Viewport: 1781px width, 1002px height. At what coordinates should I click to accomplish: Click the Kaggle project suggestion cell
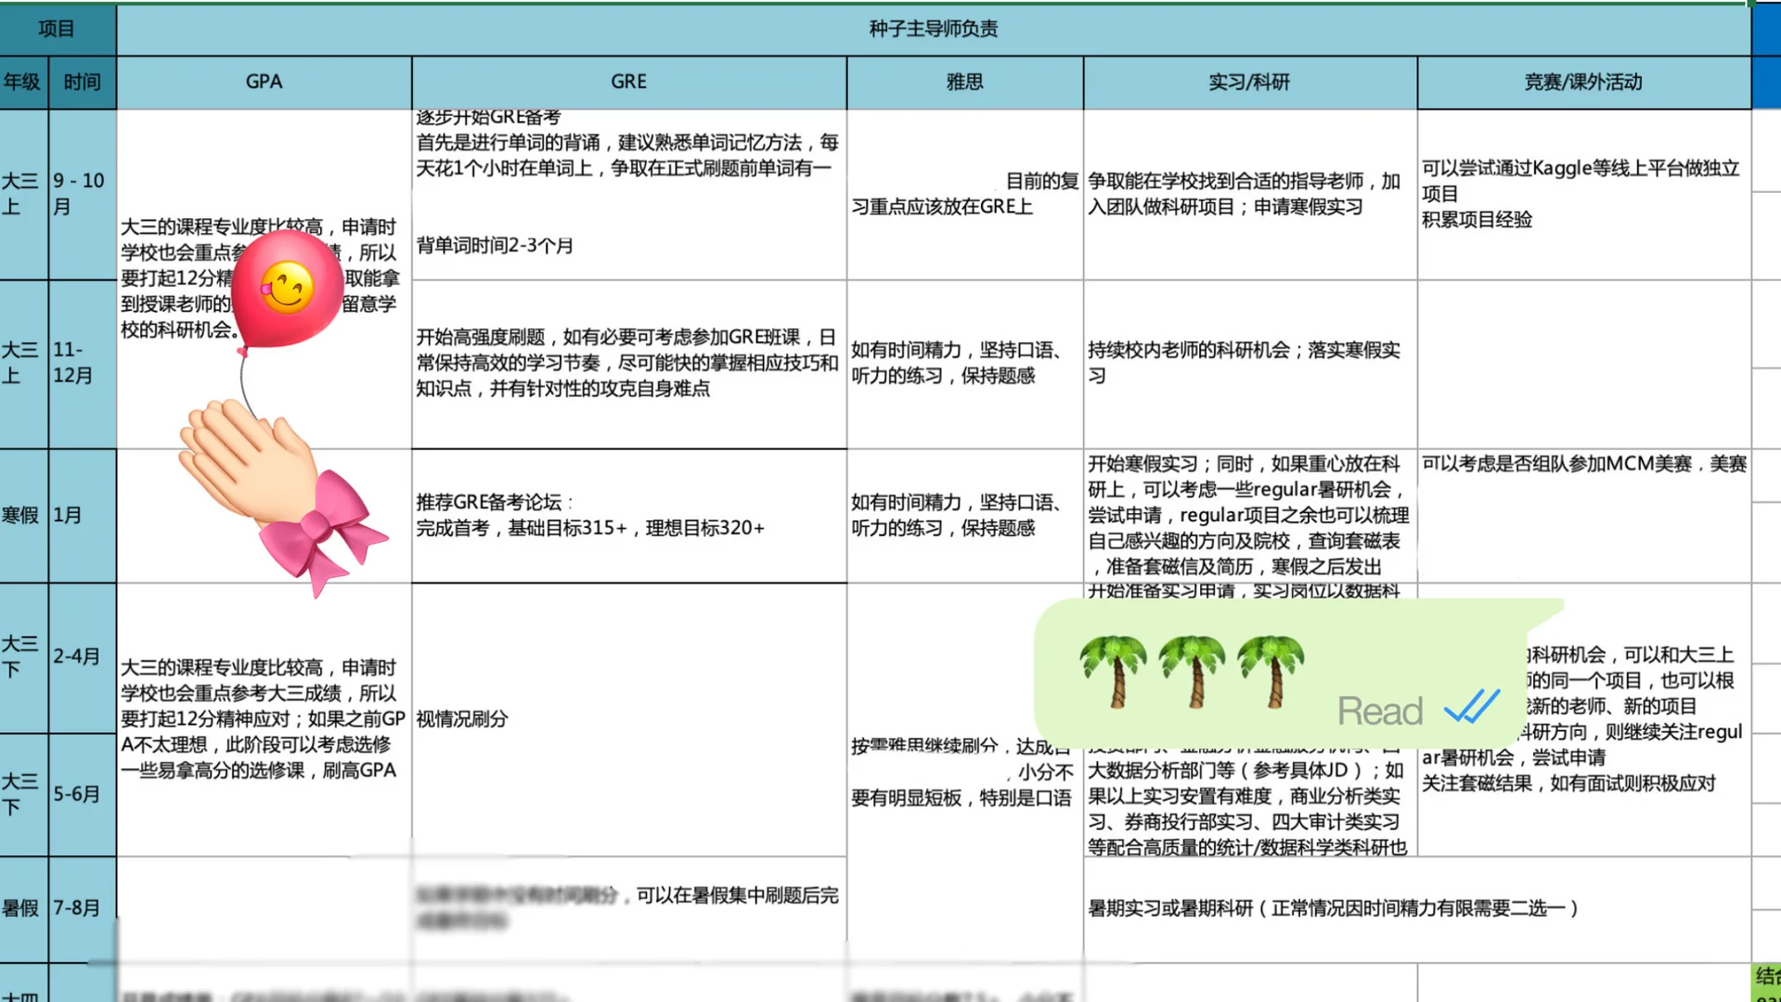pos(1583,194)
